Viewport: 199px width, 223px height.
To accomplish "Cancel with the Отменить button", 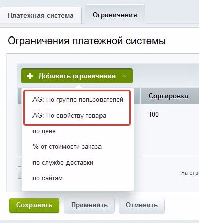I will [x=142, y=205].
